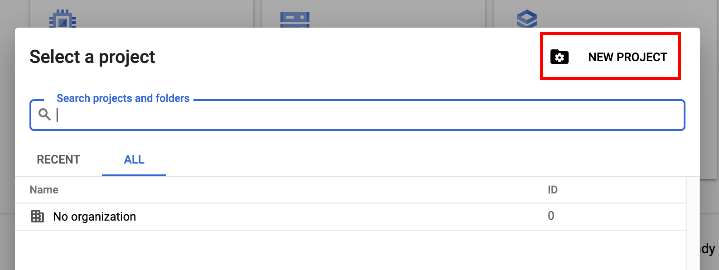Click the building icon next to No organization

[x=38, y=216]
